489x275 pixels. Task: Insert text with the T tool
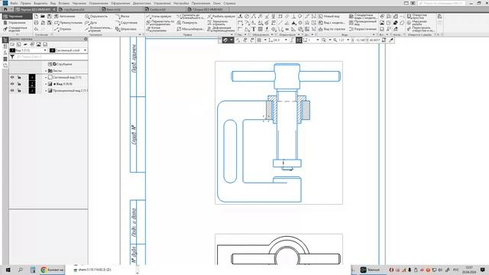click(254, 29)
